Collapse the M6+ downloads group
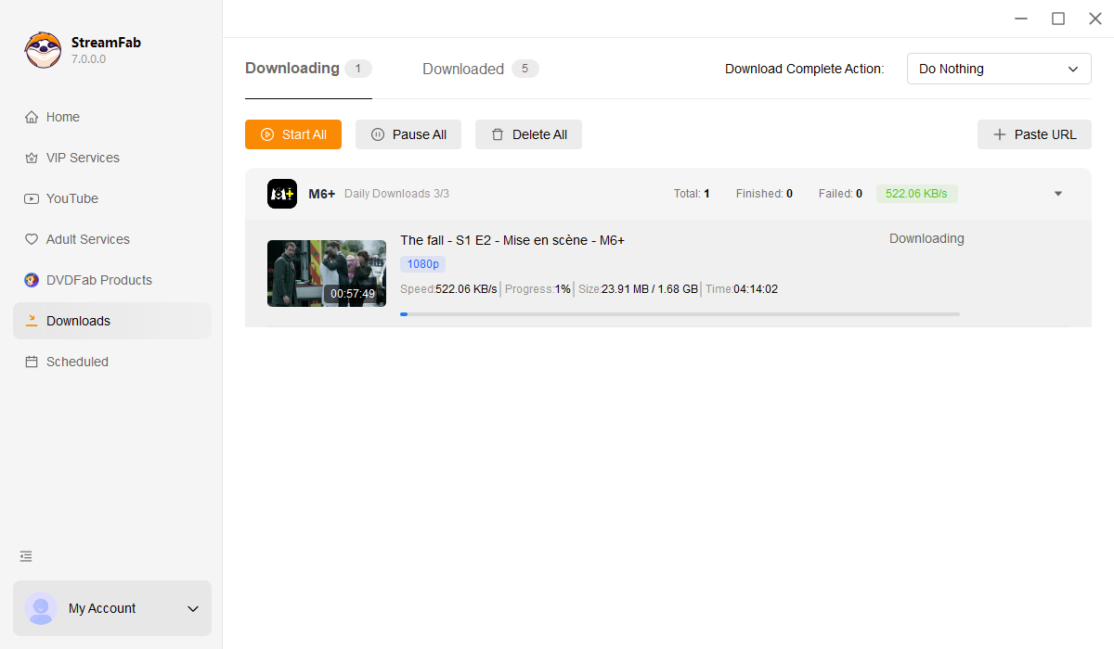This screenshot has width=1114, height=649. click(1057, 194)
